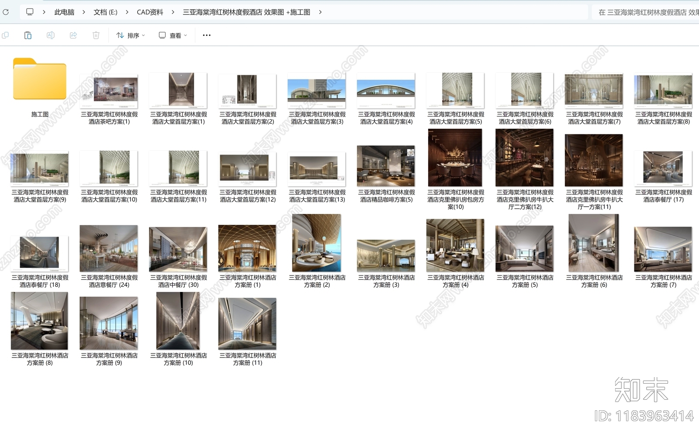Click the 施工图 folder name label
This screenshot has height=433, width=699.
tap(40, 114)
